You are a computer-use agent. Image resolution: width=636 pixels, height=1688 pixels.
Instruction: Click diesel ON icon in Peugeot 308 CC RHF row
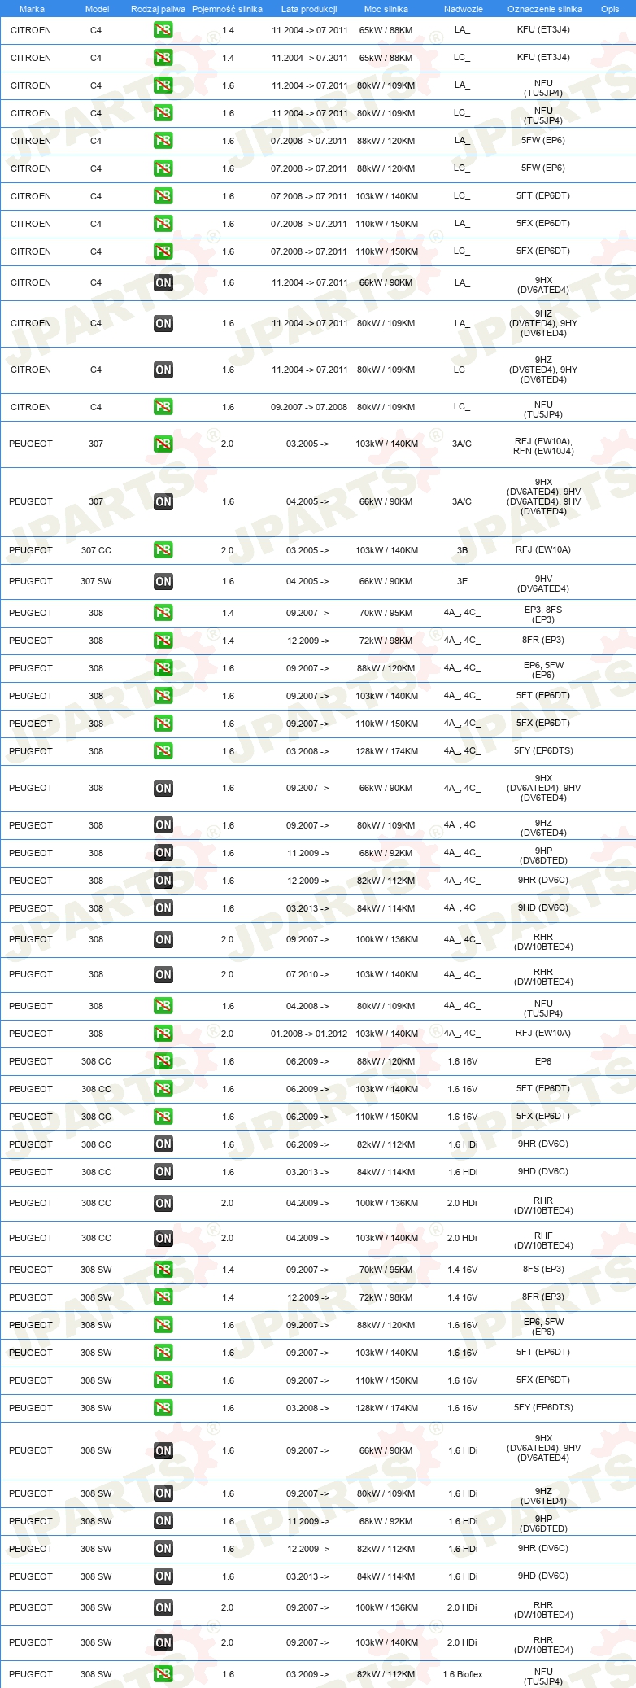[163, 1239]
